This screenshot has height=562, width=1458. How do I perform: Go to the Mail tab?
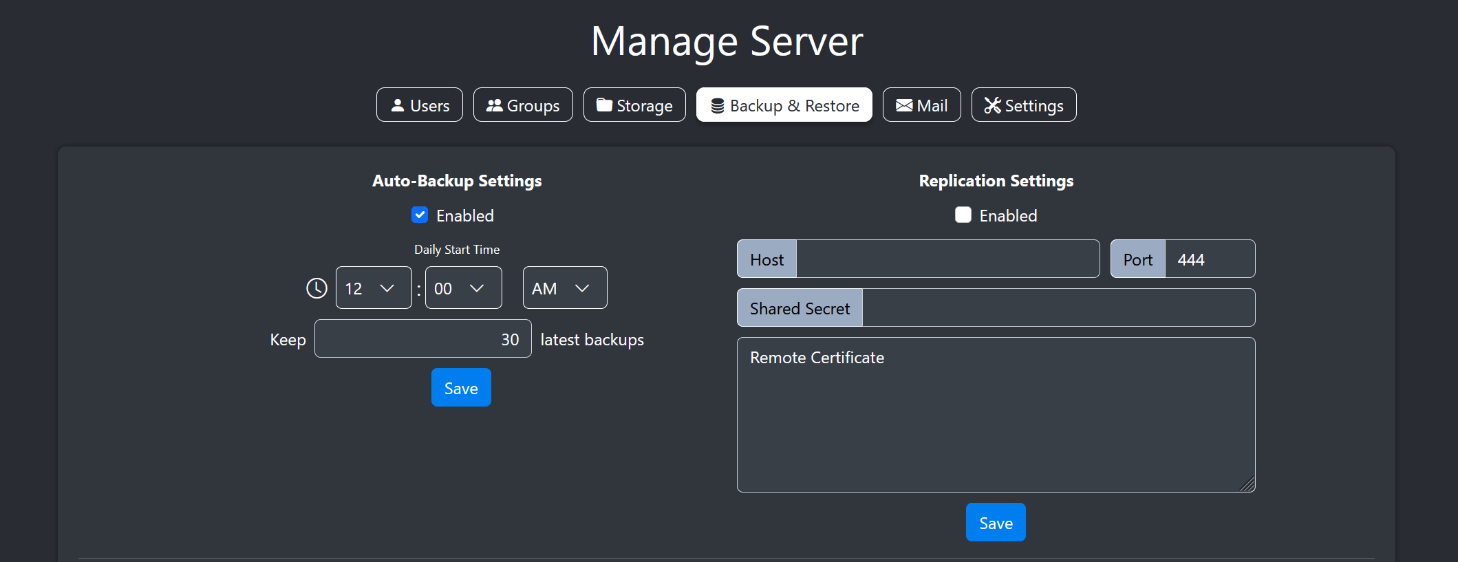click(922, 105)
